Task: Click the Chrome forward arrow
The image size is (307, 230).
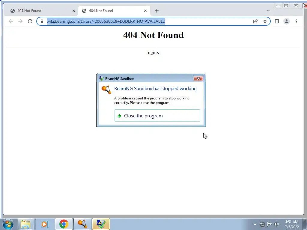Action: (20, 21)
